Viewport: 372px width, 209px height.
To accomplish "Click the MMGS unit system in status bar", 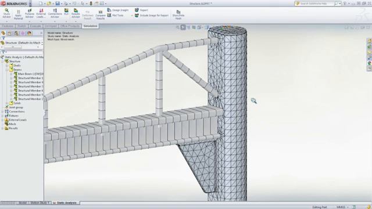I will pos(341,207).
